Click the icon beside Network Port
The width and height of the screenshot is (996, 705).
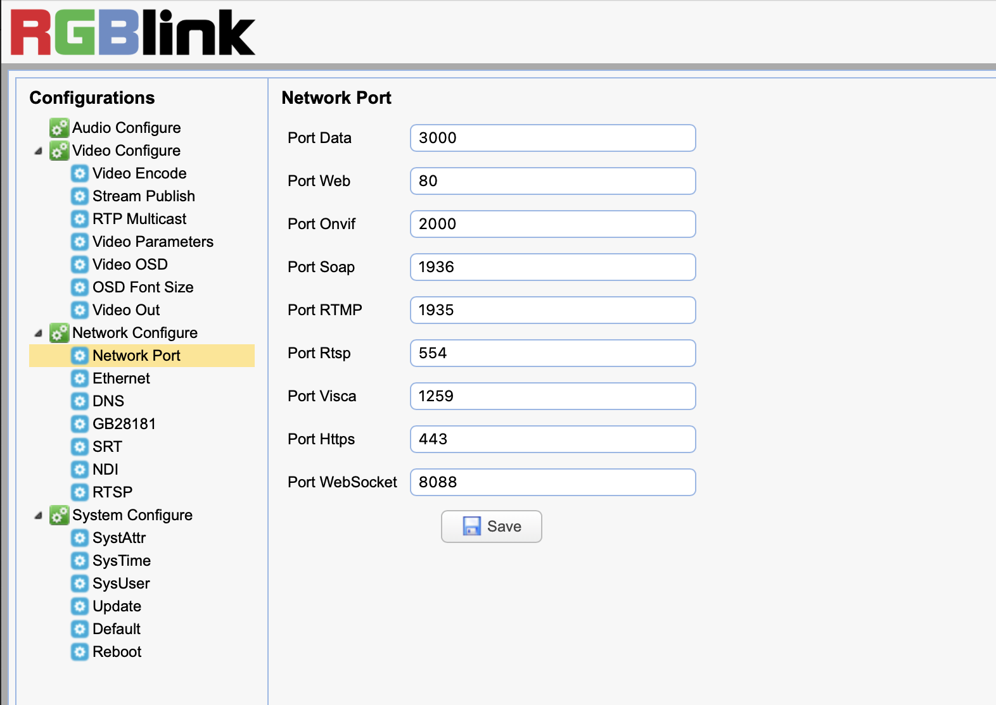[79, 356]
